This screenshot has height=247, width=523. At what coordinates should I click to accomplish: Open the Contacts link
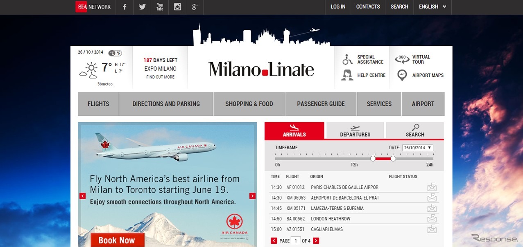click(x=368, y=7)
